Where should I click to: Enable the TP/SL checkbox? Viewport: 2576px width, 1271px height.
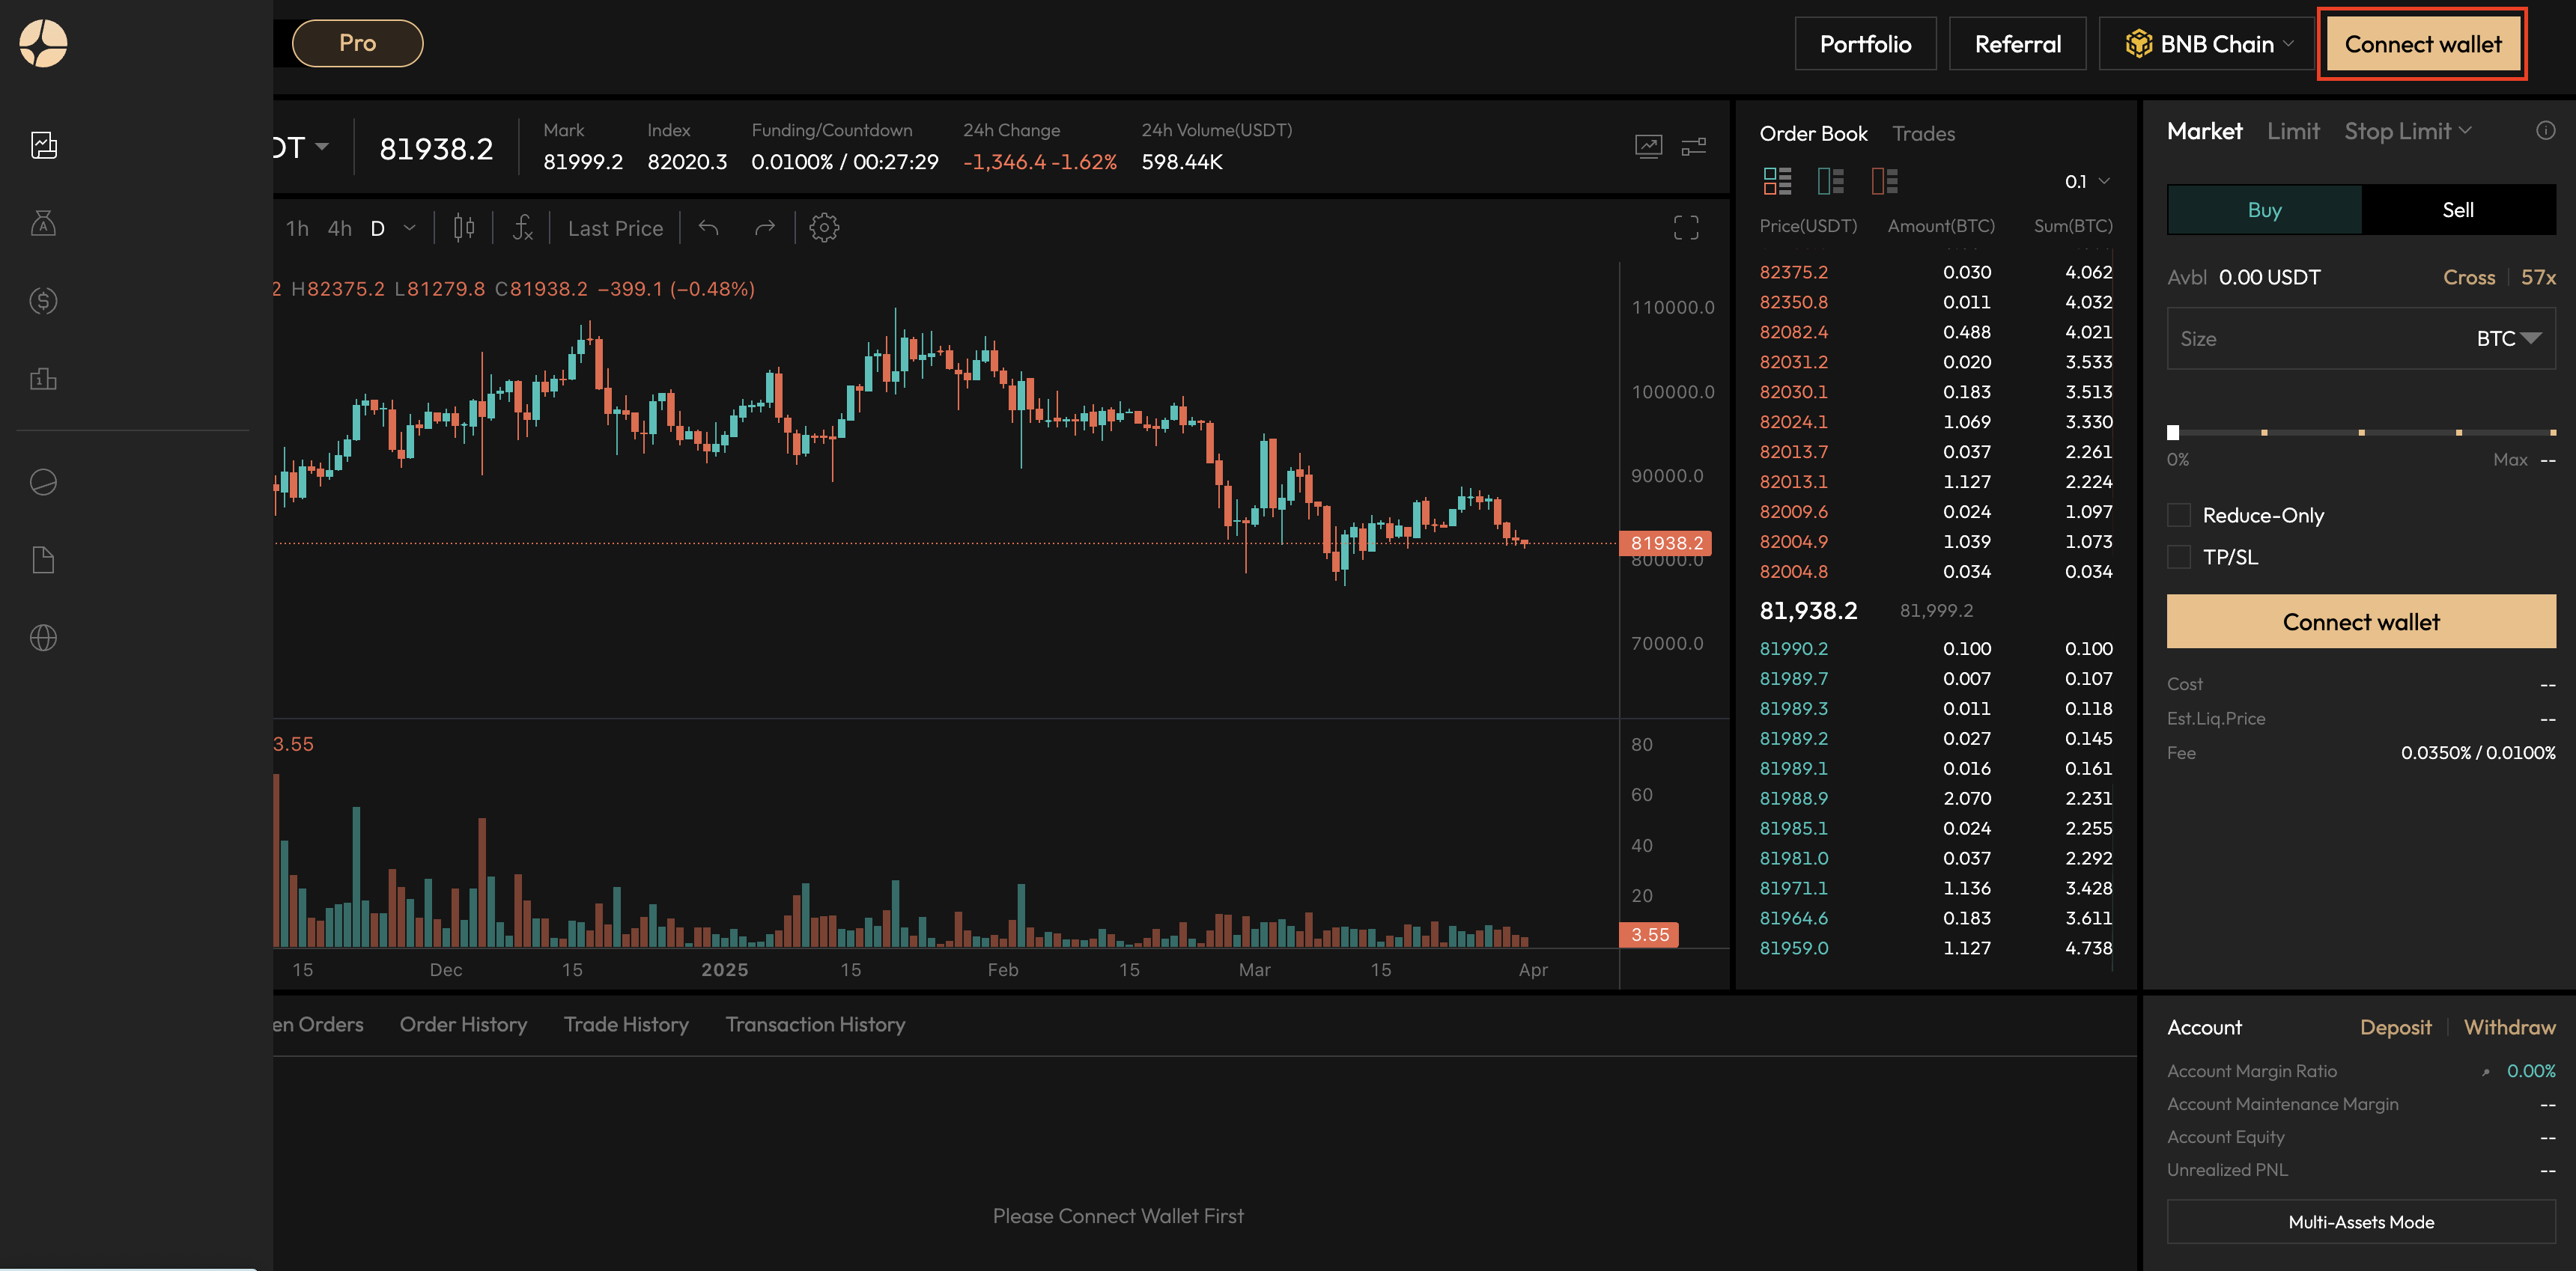coord(2178,557)
